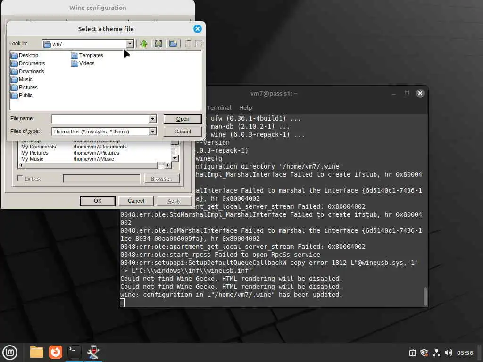Select the Desktop folder
This screenshot has height=362, width=483.
(25, 55)
